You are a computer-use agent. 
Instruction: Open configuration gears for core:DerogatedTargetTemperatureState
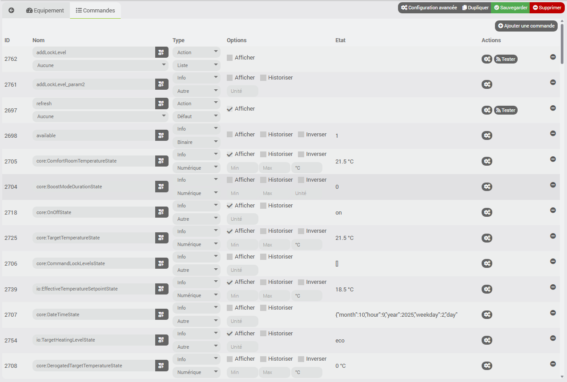[x=487, y=366]
